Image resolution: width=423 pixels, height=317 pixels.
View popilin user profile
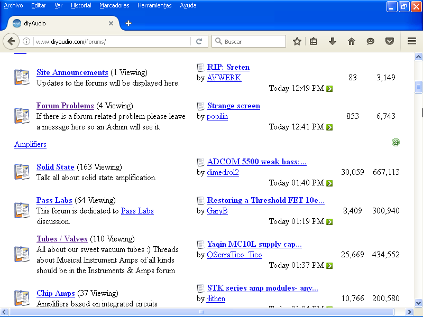point(217,116)
